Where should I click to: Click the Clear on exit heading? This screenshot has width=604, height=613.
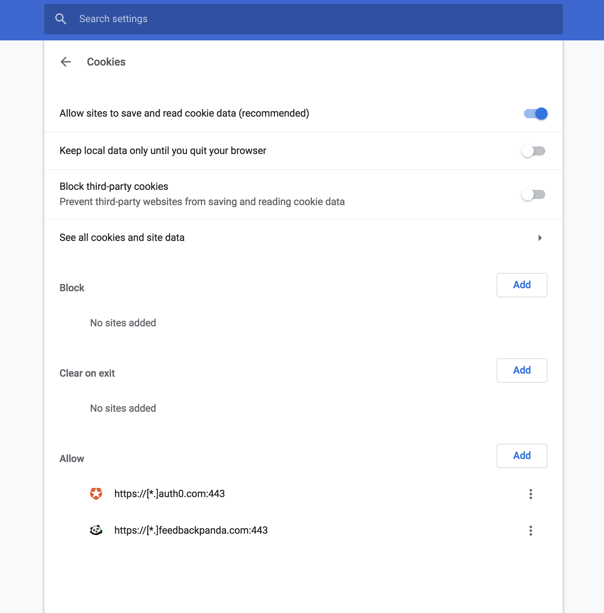(87, 373)
